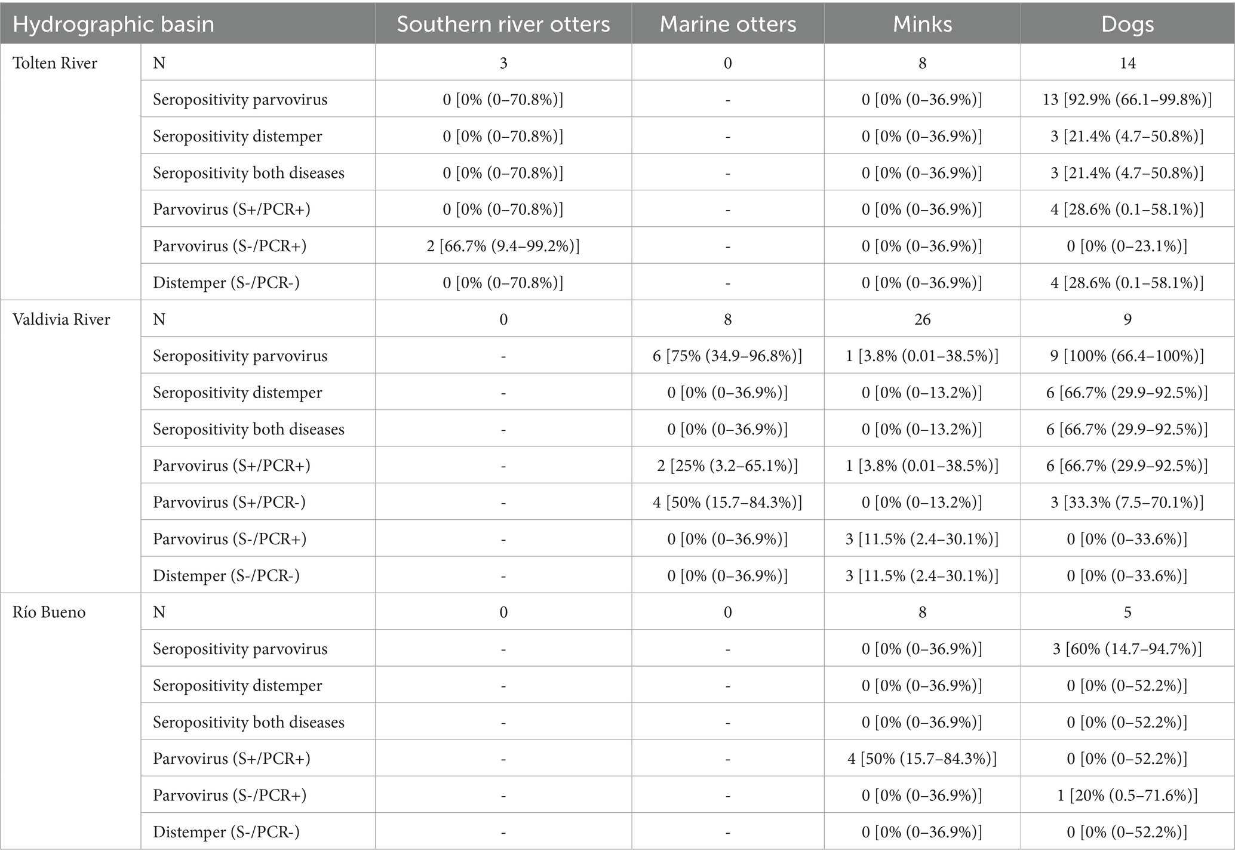The height and width of the screenshot is (860, 1235).
Task: Click the Marine otters column header
Action: (727, 24)
